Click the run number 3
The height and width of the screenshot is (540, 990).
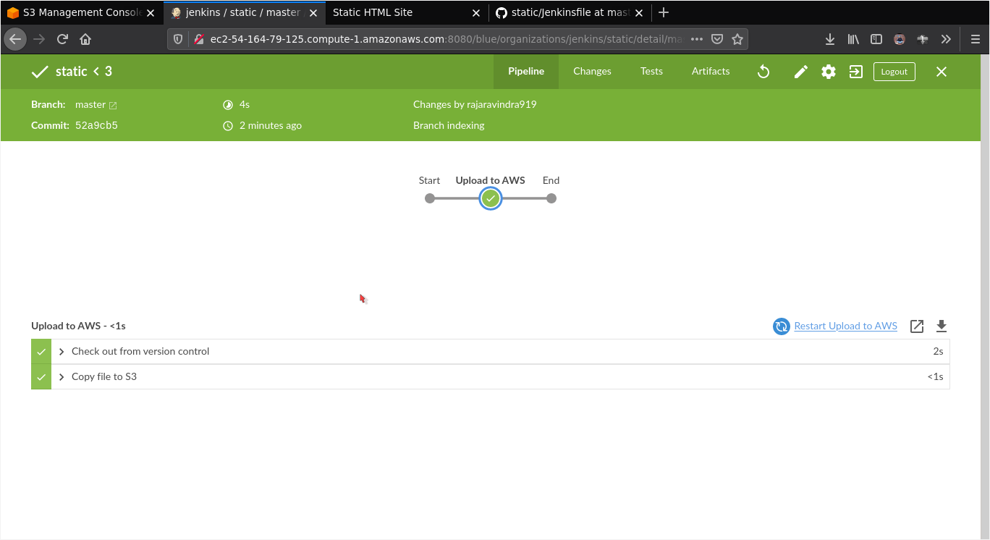[x=109, y=71]
